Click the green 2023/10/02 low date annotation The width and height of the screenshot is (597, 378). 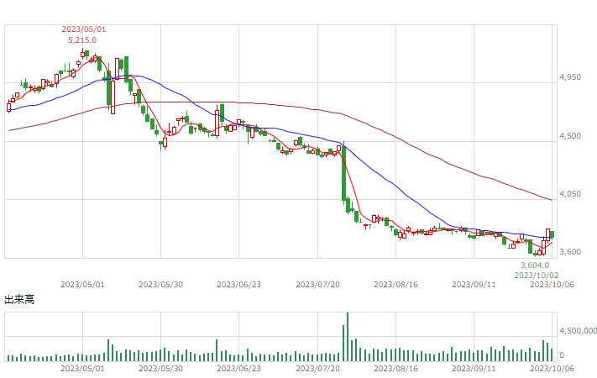pyautogui.click(x=536, y=276)
